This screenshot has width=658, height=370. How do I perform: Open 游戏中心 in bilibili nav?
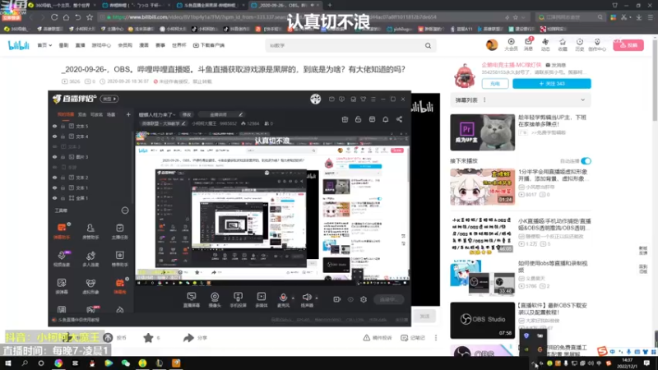pyautogui.click(x=101, y=45)
